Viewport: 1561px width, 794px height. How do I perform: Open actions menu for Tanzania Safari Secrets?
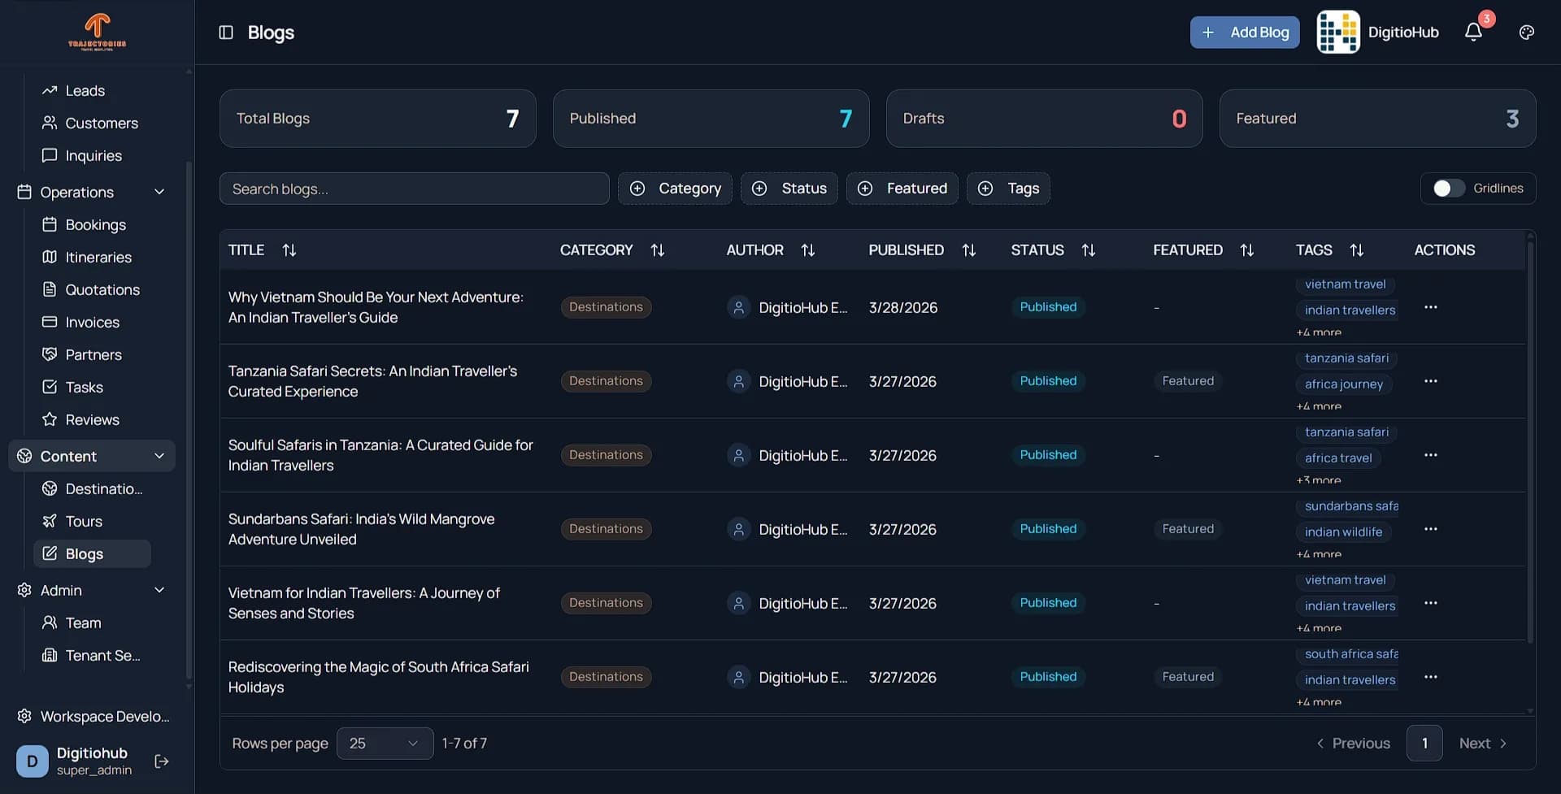[x=1431, y=381]
